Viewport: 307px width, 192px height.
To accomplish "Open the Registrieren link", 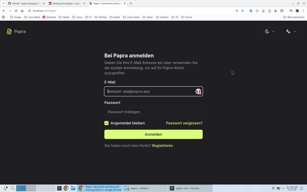I will [x=162, y=145].
